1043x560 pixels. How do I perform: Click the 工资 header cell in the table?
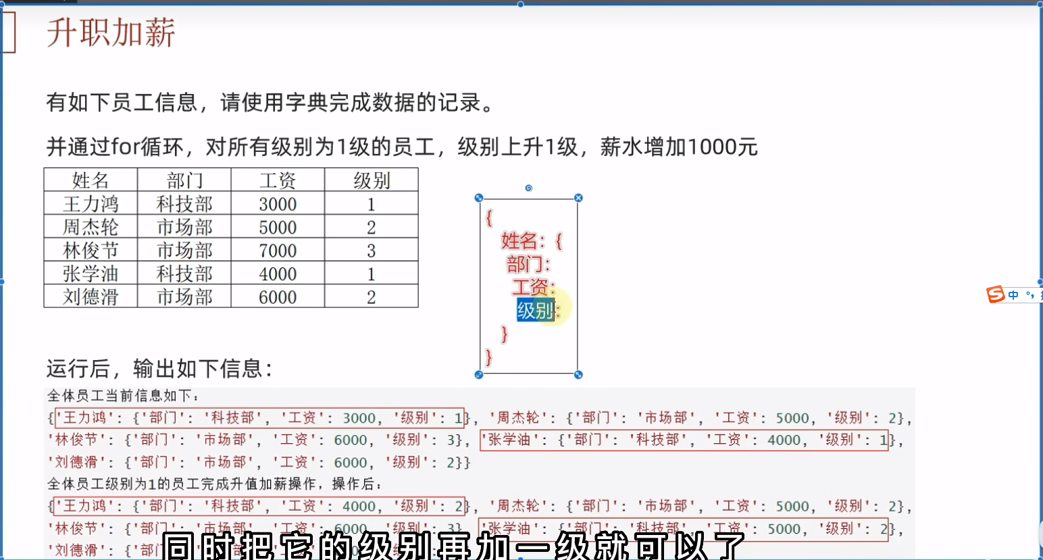click(x=278, y=180)
